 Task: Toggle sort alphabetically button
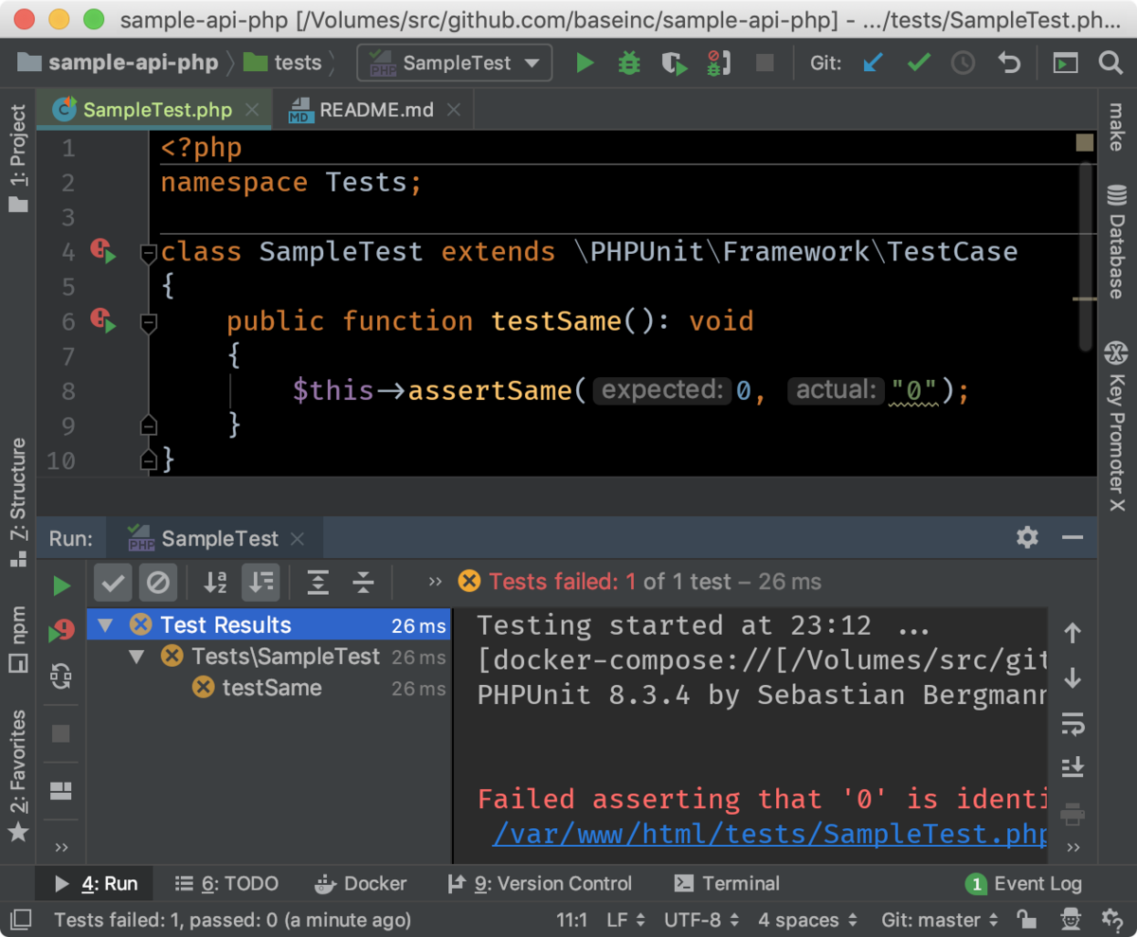[x=216, y=583]
